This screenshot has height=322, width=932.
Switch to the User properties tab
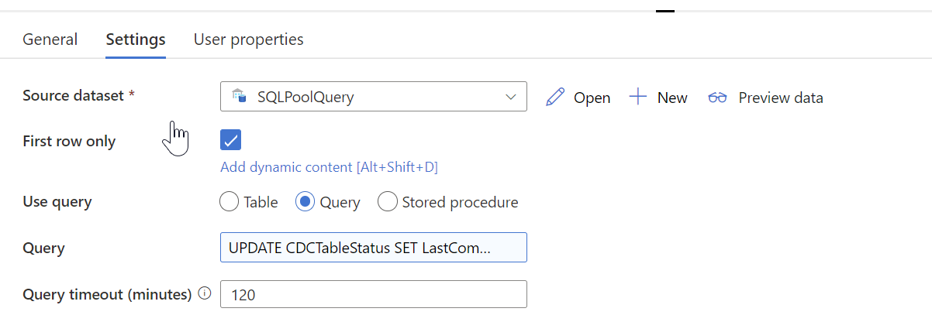[248, 39]
